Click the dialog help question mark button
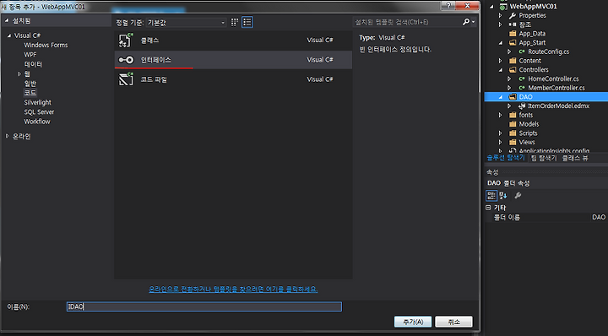608x336 pixels. (448, 5)
